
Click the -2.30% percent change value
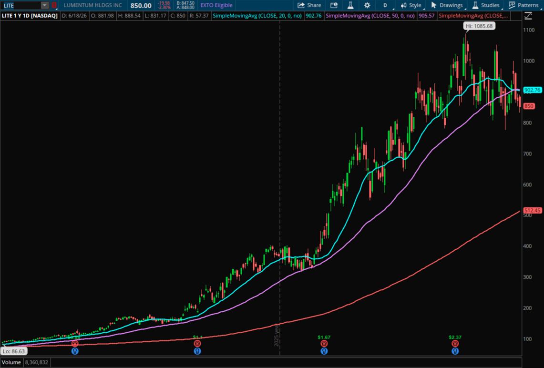(x=164, y=7)
